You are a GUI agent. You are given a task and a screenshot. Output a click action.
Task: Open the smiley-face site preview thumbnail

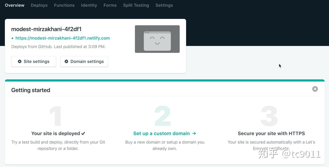157,39
